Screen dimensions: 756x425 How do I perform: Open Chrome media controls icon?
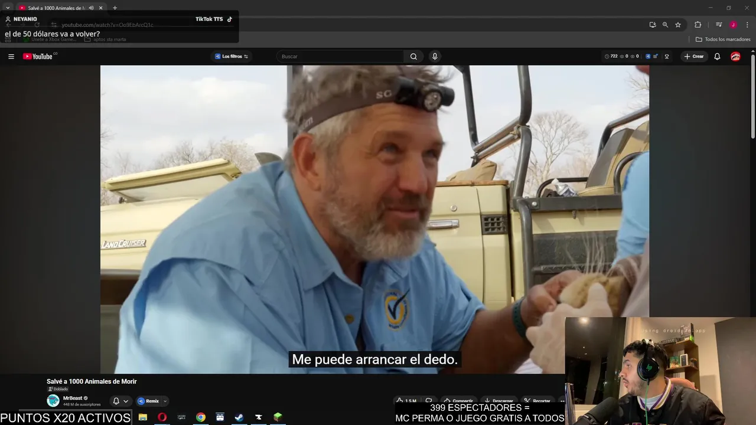click(719, 25)
